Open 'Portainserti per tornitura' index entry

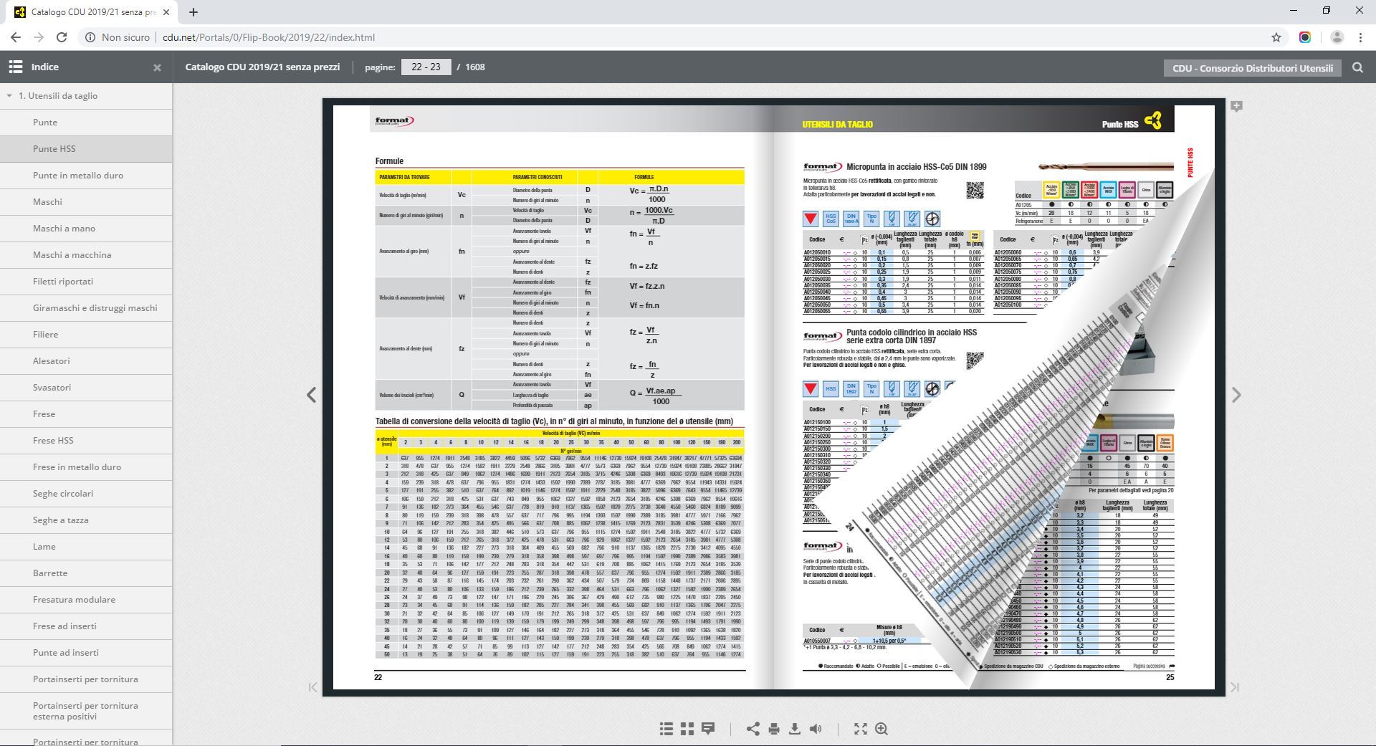coord(86,679)
